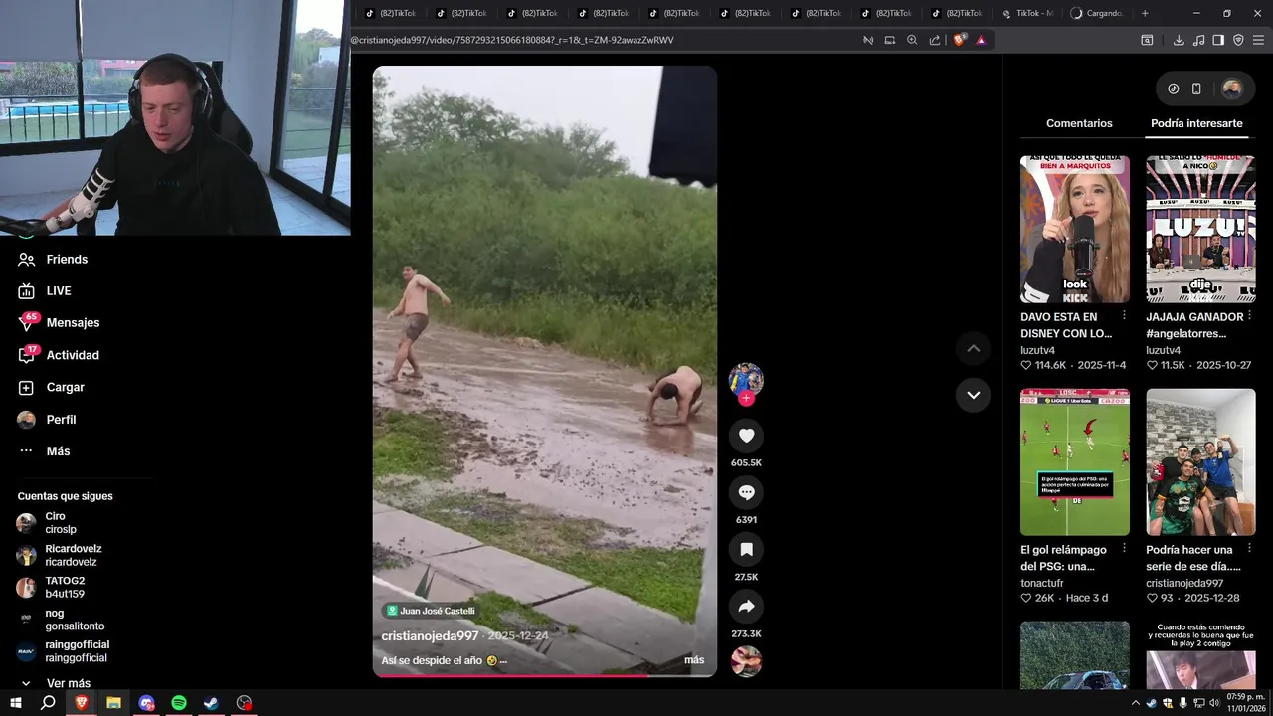The height and width of the screenshot is (716, 1273).
Task: Open the JAJAJA GANADOR video thumbnail
Action: (x=1200, y=230)
